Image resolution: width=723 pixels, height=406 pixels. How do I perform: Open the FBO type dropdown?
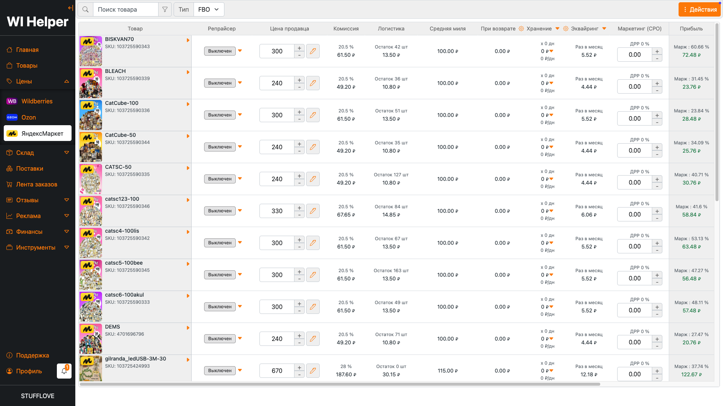(x=209, y=9)
